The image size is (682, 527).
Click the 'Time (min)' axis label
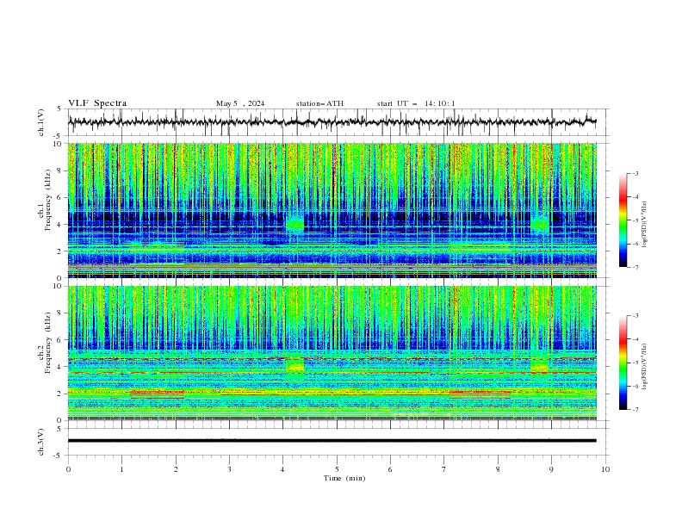click(344, 478)
